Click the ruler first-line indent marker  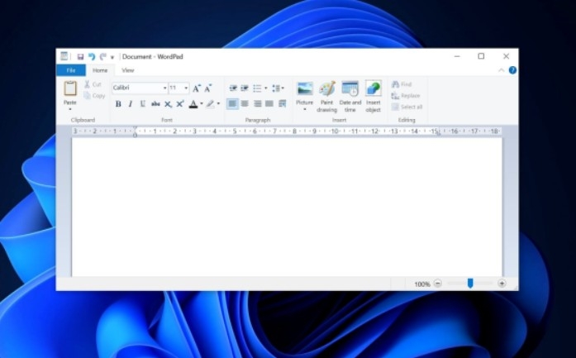[x=136, y=129]
